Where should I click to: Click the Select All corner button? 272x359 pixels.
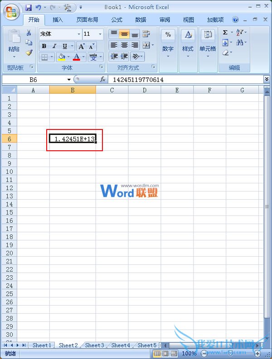click(10, 90)
